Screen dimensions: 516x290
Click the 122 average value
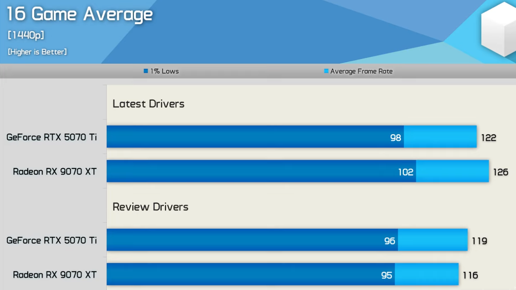[x=489, y=137]
